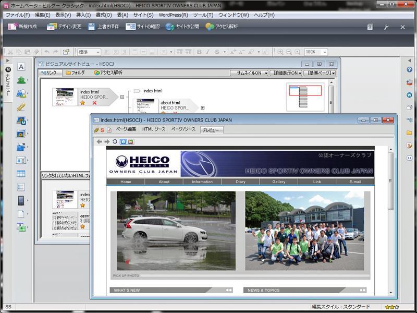Viewport: 417px width, 313px height.
Task: Open the サムネイルON dropdown
Action: pos(249,73)
